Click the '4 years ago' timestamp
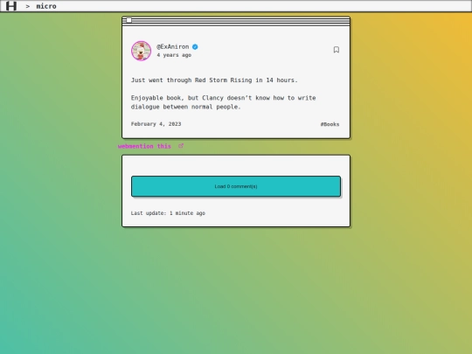The image size is (472, 354). pos(174,55)
